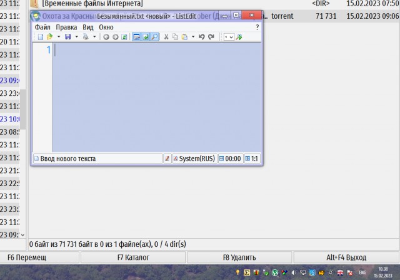
Task: Click the System(RUS) encoding status field
Action: point(194,159)
